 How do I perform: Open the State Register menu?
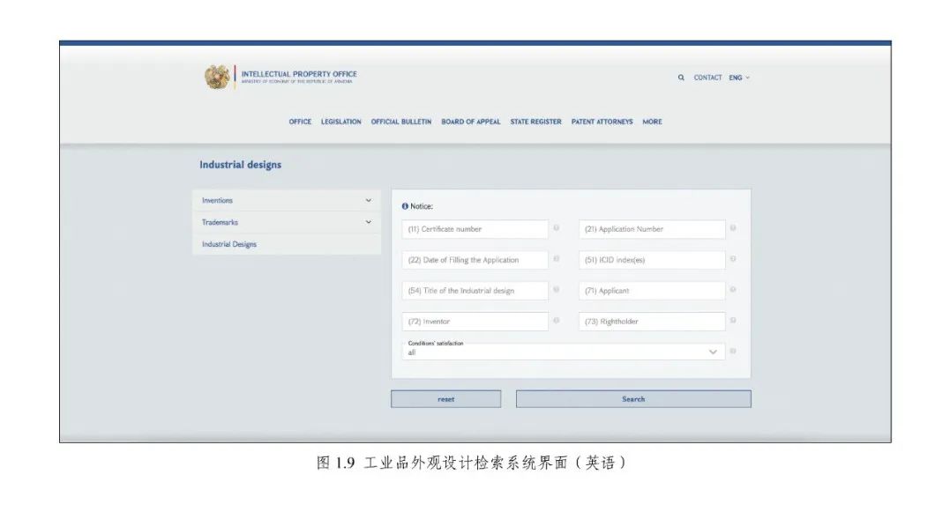tap(535, 122)
